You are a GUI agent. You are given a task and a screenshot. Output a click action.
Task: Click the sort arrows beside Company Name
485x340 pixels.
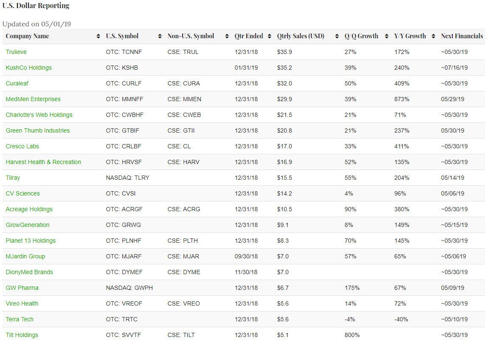coord(99,36)
